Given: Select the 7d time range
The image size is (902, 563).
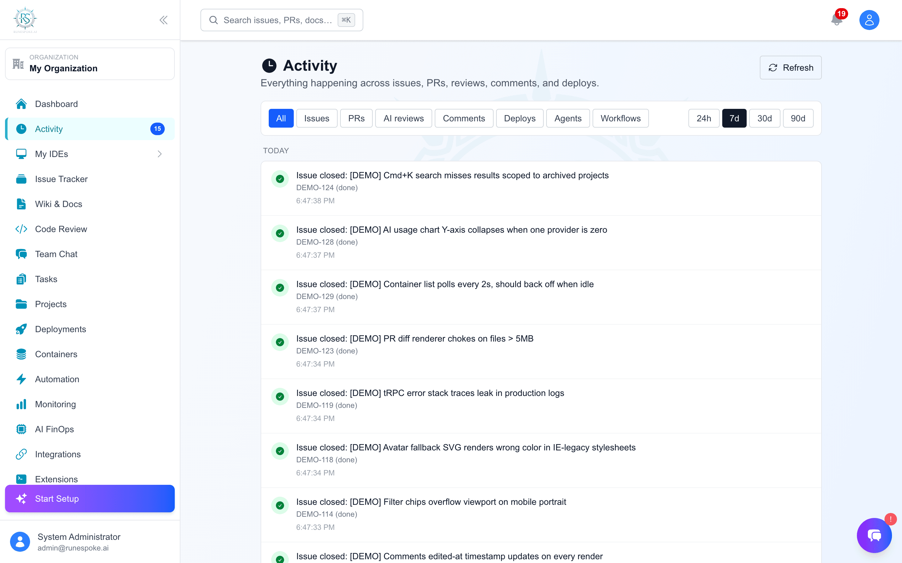Looking at the screenshot, I should point(734,119).
